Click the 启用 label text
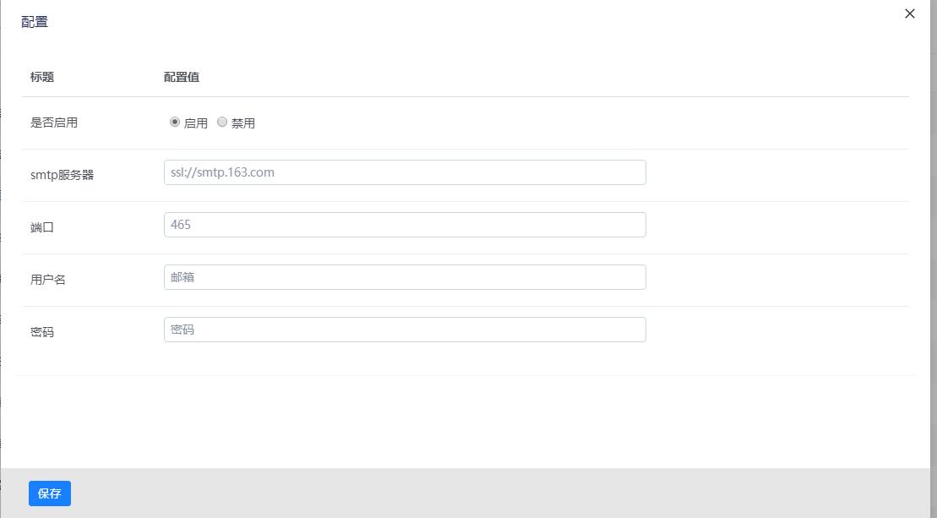 [x=196, y=123]
